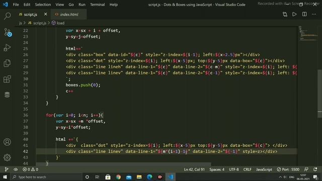Open the Extensions view
The height and width of the screenshot is (181, 322).
point(7,79)
